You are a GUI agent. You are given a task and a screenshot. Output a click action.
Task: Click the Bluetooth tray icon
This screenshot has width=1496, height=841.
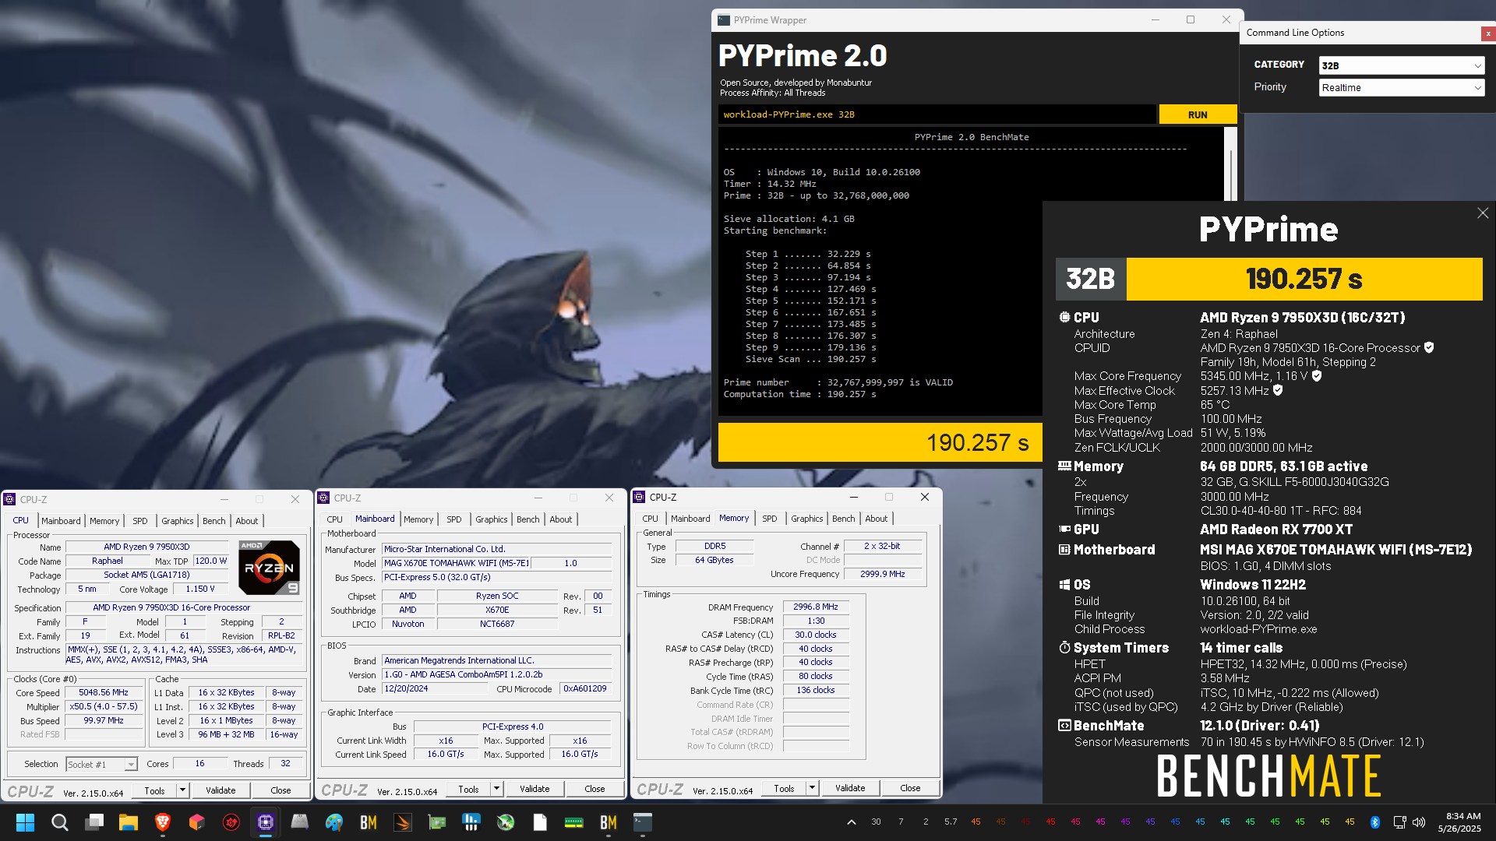(x=1375, y=822)
